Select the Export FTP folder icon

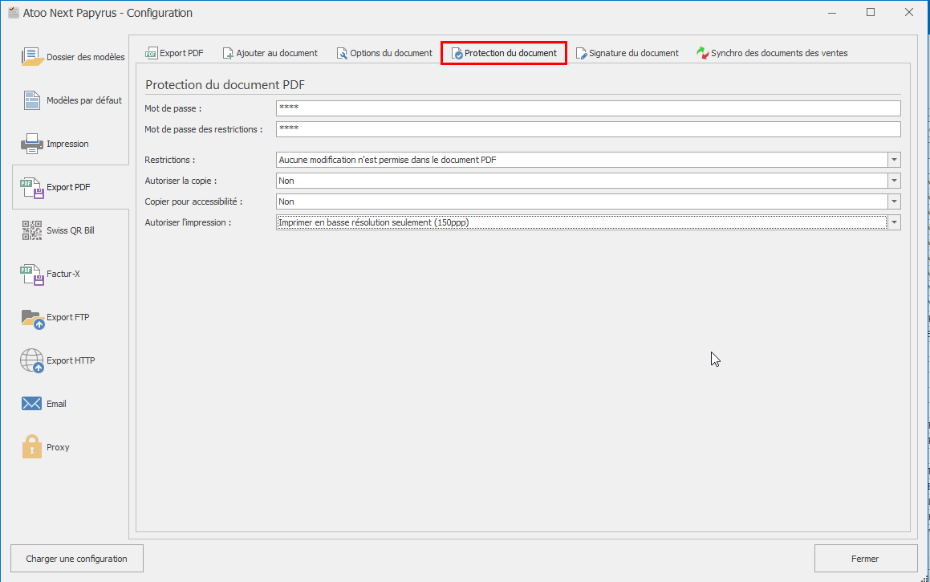pyautogui.click(x=32, y=317)
